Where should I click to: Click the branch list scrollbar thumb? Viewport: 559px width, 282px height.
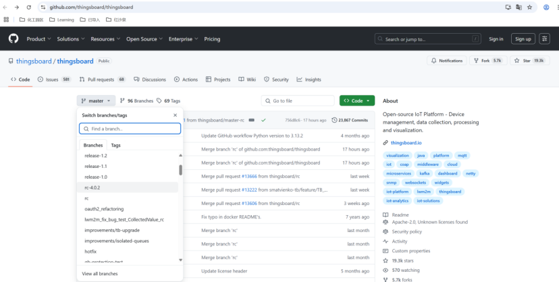(180, 170)
